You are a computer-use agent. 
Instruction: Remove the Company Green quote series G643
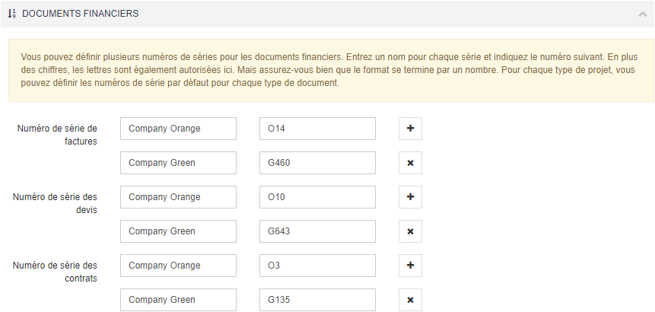tap(410, 231)
